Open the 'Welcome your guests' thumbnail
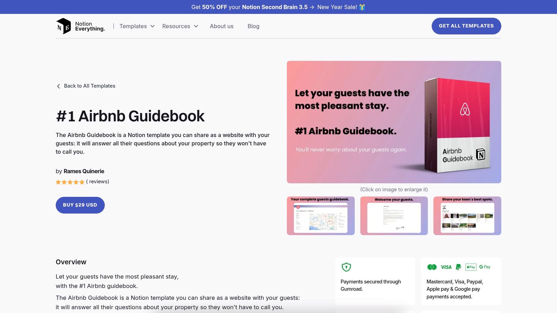 pyautogui.click(x=394, y=216)
